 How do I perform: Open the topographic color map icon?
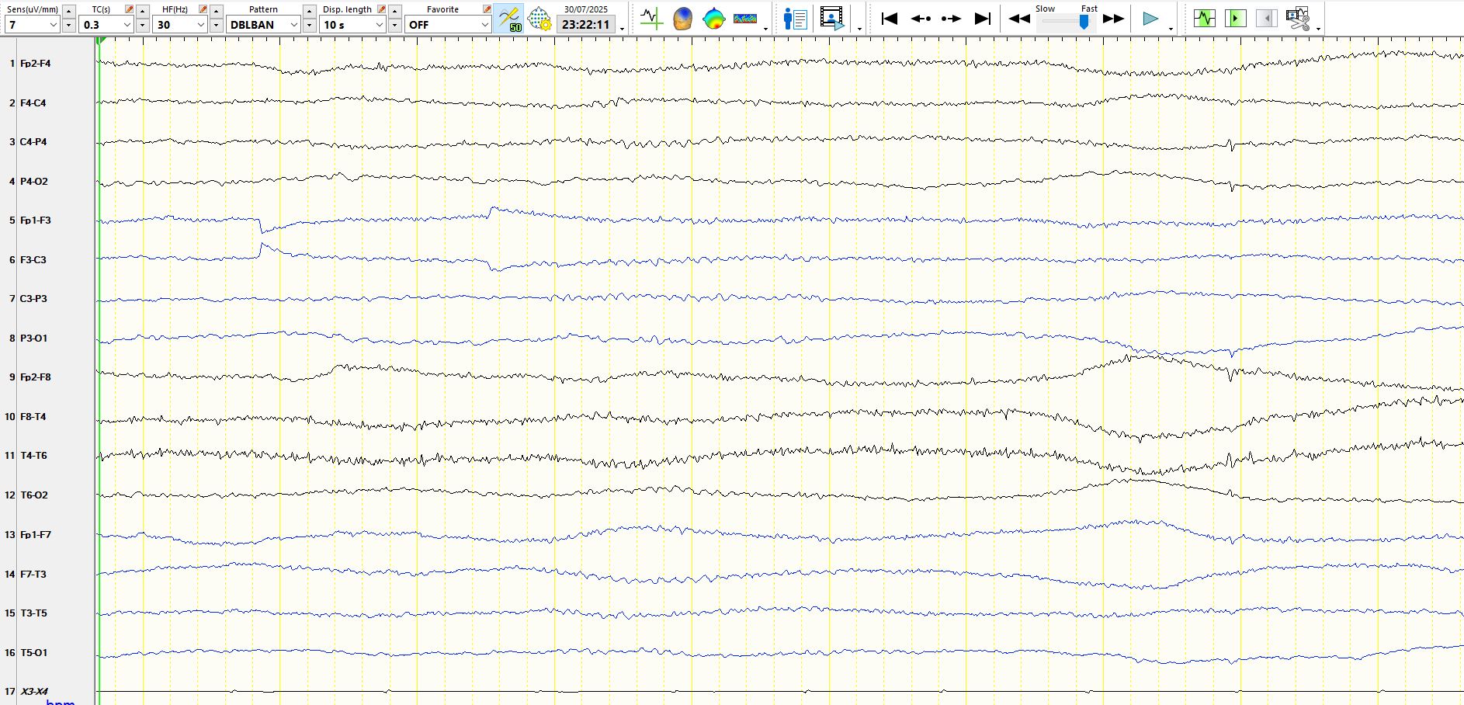click(x=713, y=19)
